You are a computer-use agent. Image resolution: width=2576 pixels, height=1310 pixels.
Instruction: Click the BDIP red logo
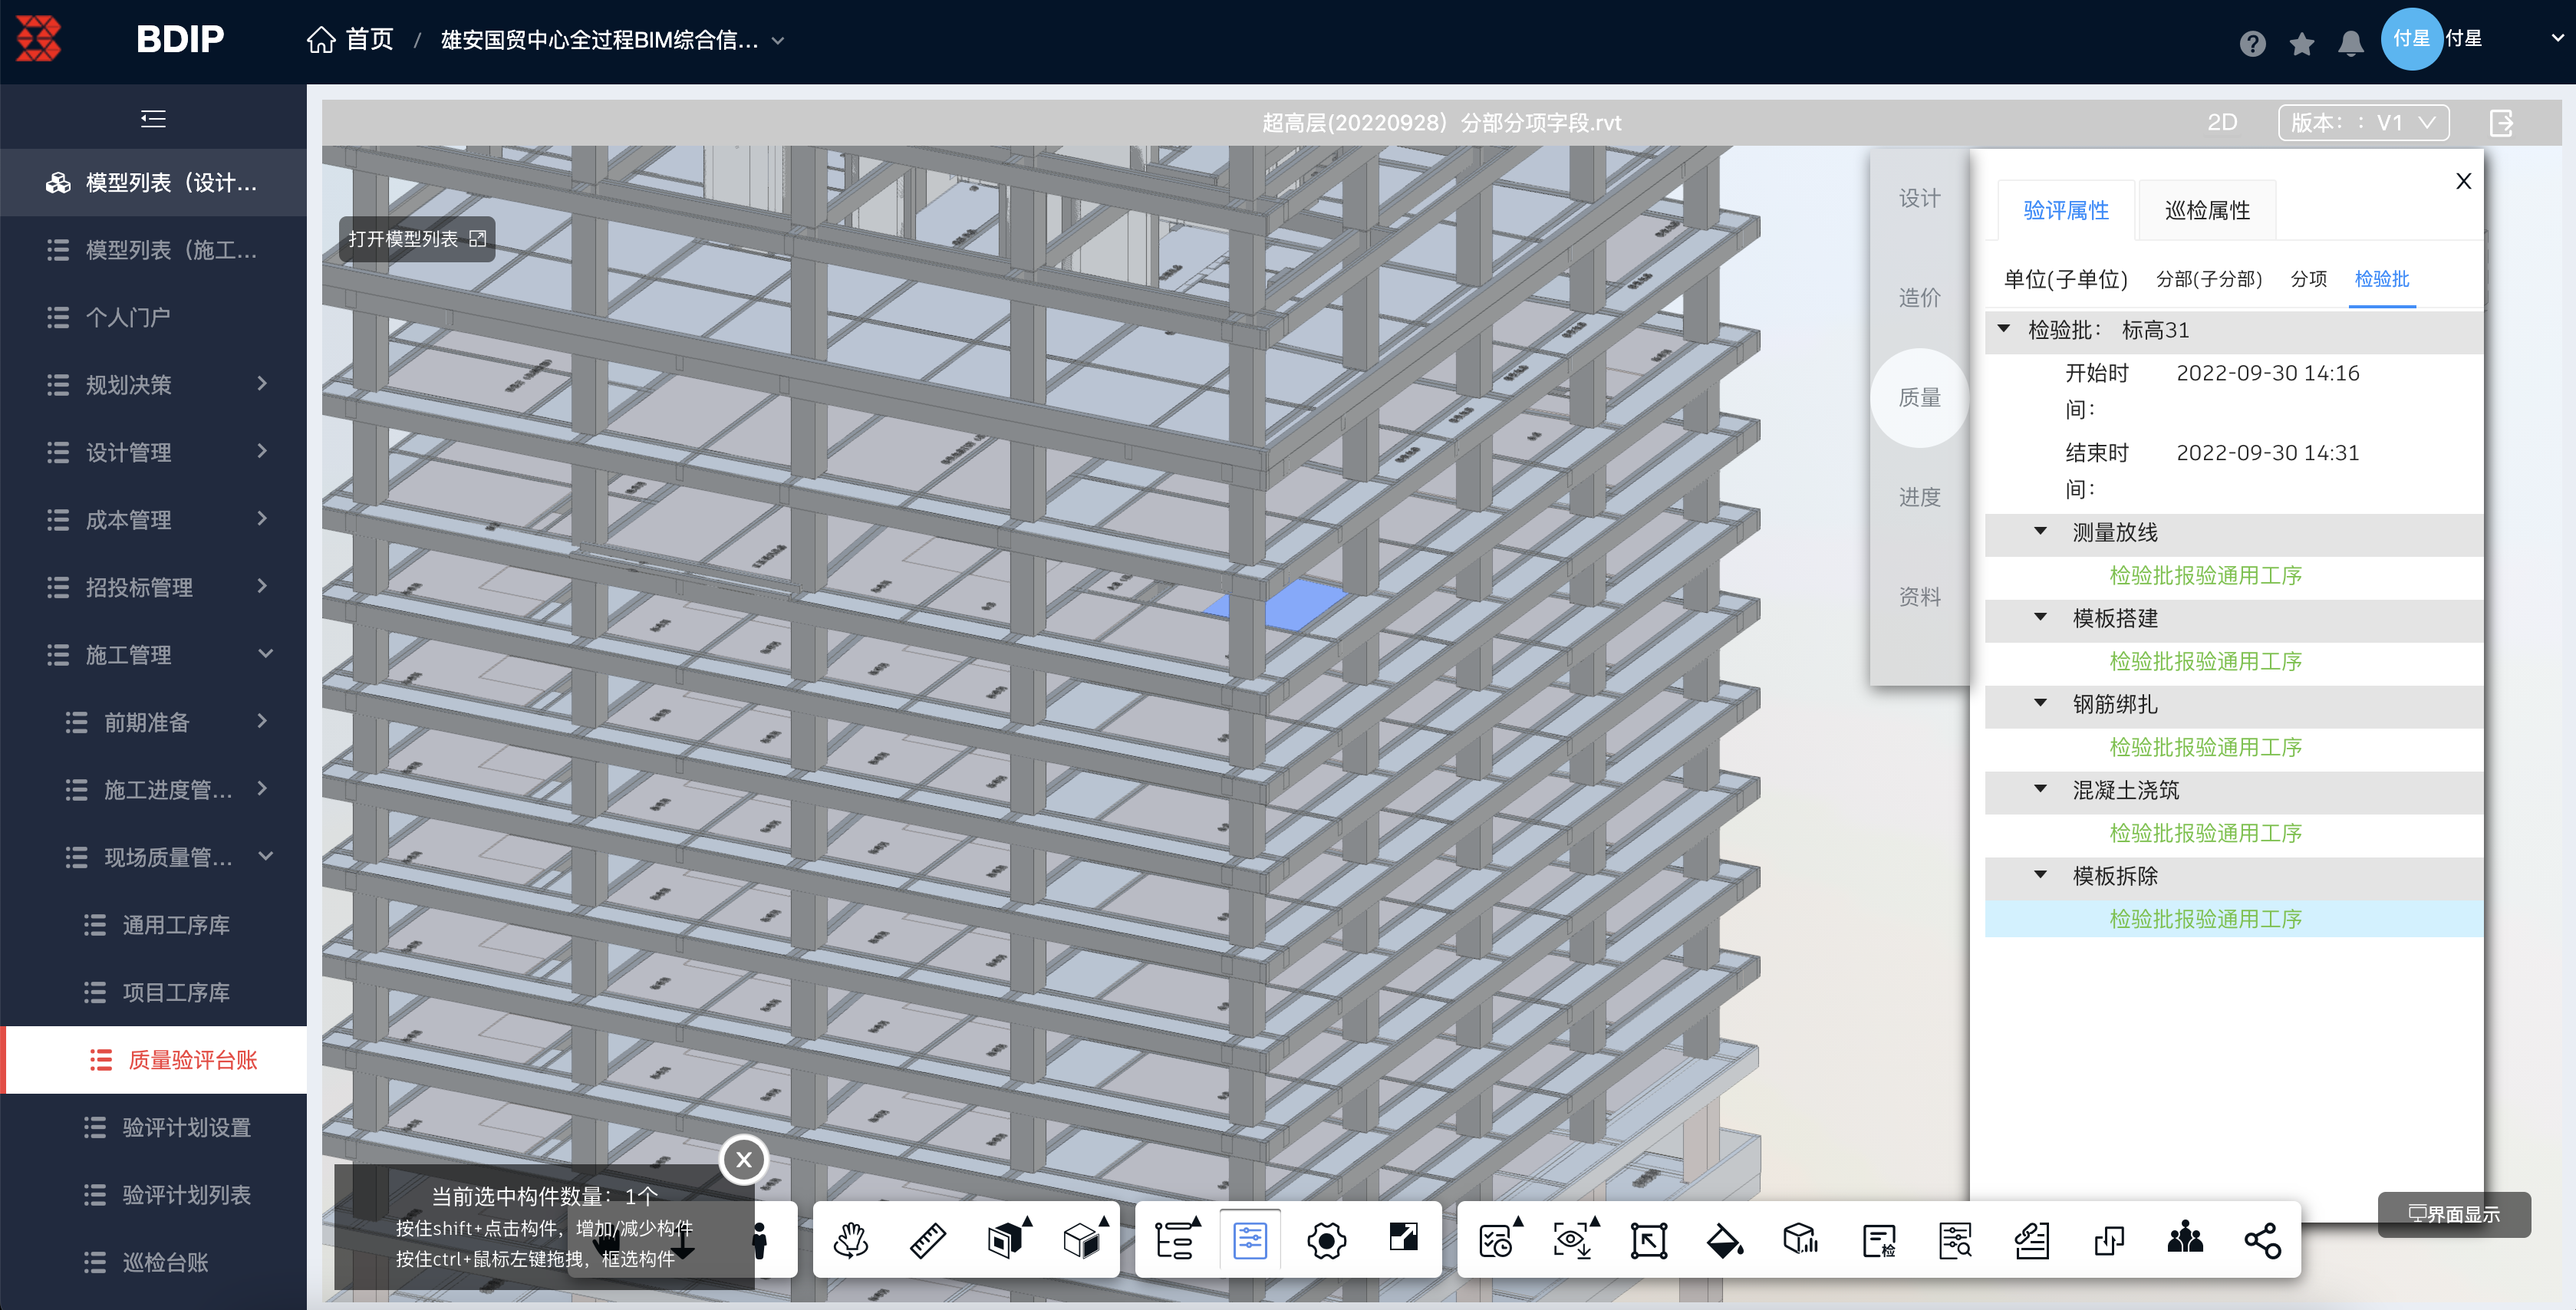(x=39, y=39)
